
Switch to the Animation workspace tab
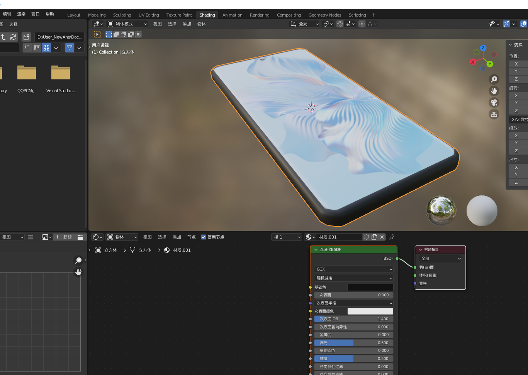233,15
